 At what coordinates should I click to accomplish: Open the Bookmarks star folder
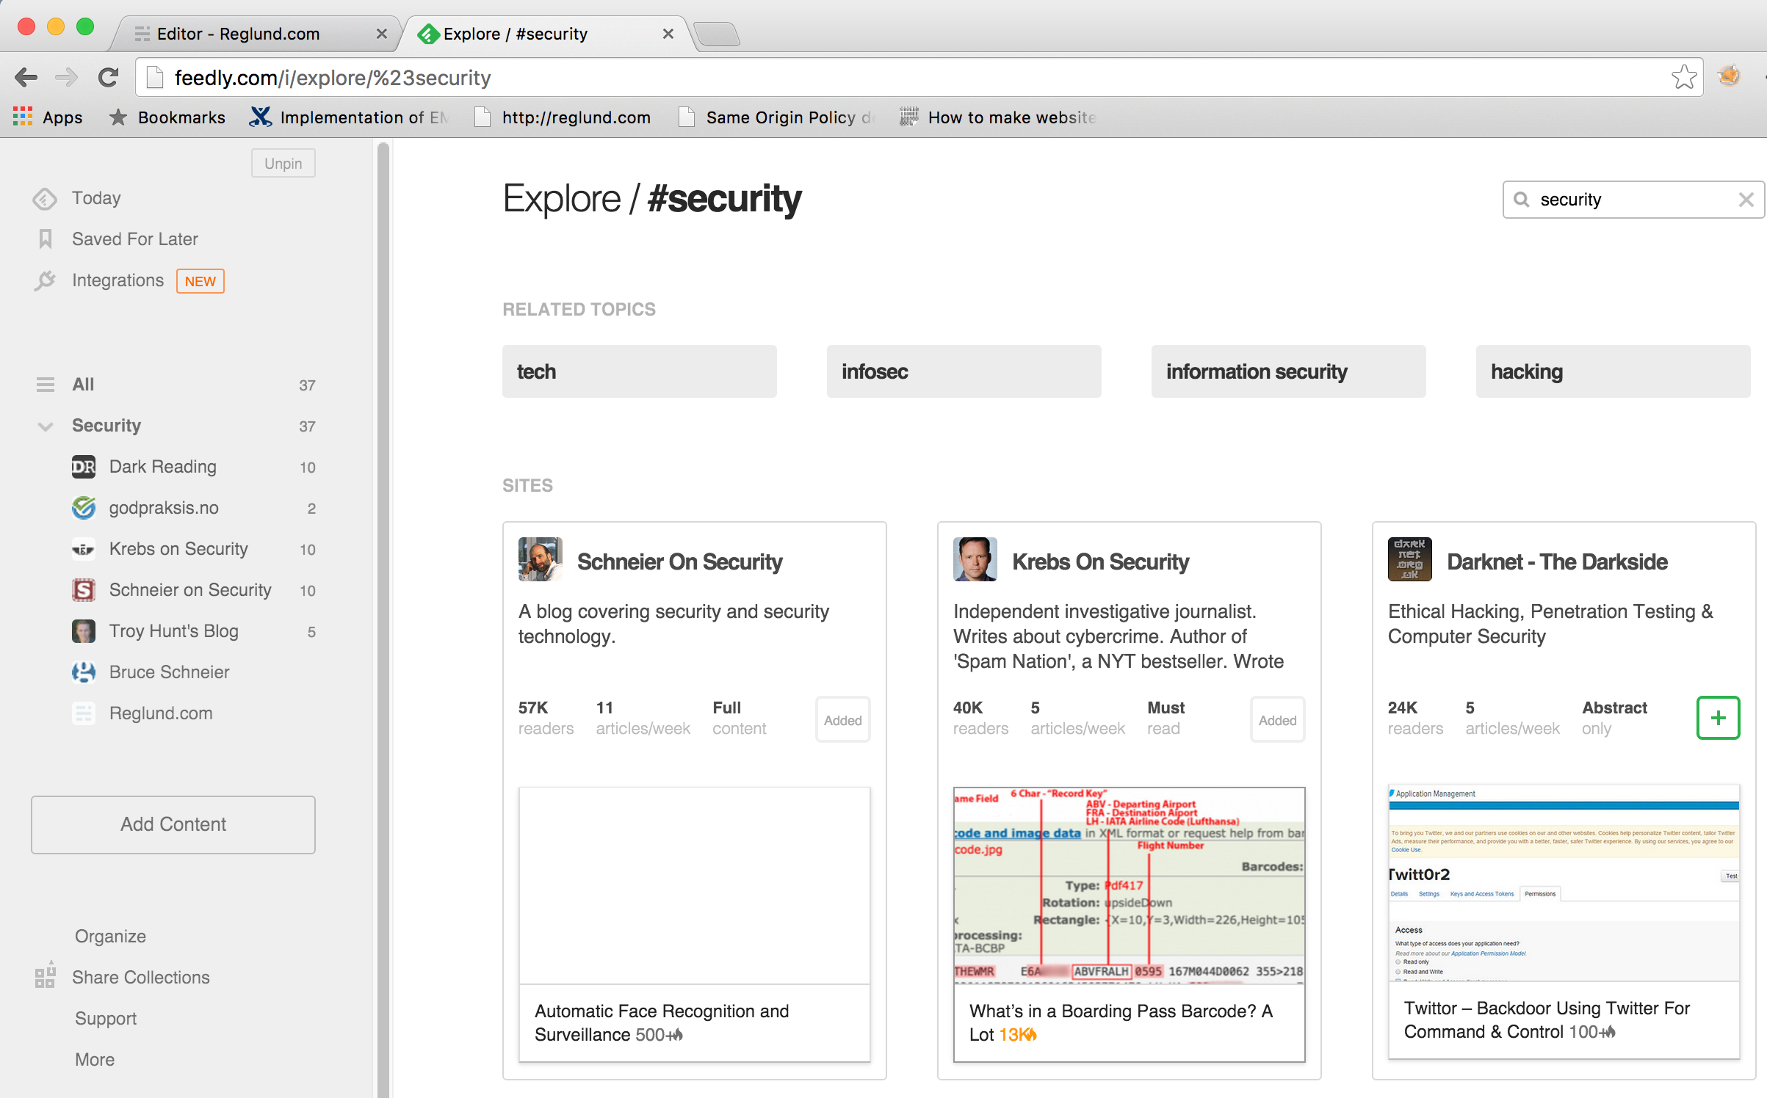click(x=167, y=117)
